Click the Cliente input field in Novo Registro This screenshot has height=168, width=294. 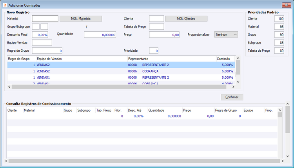156,18
